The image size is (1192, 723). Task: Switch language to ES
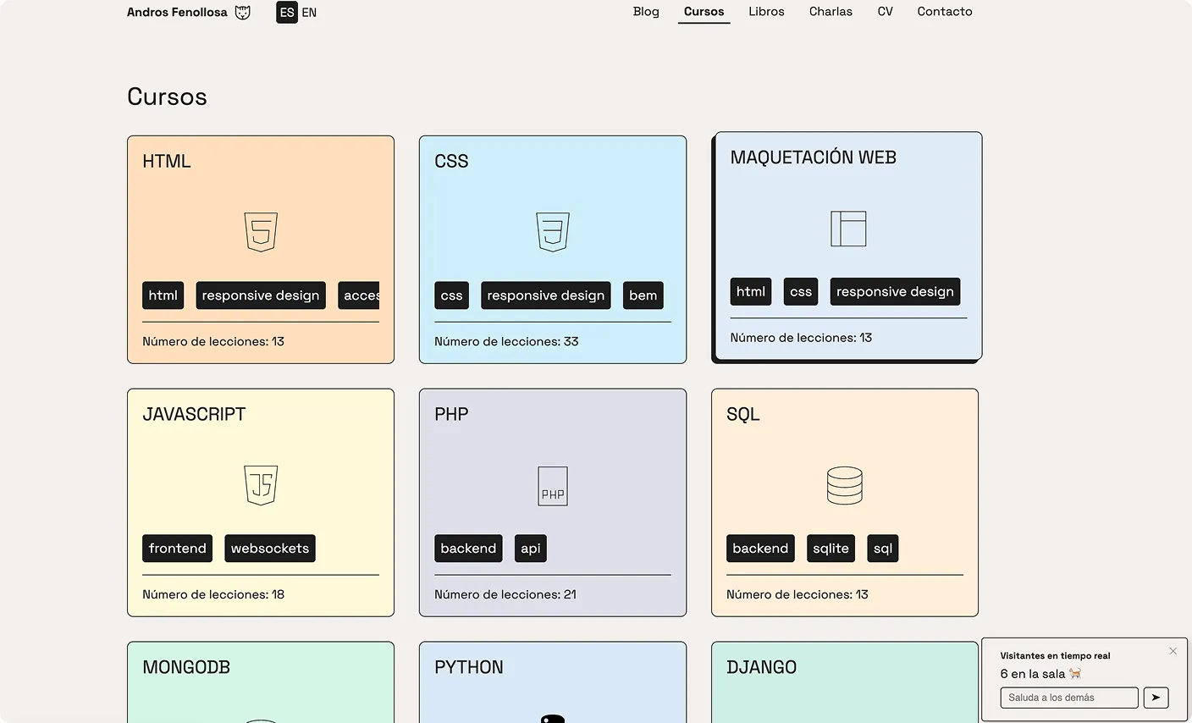tap(287, 13)
